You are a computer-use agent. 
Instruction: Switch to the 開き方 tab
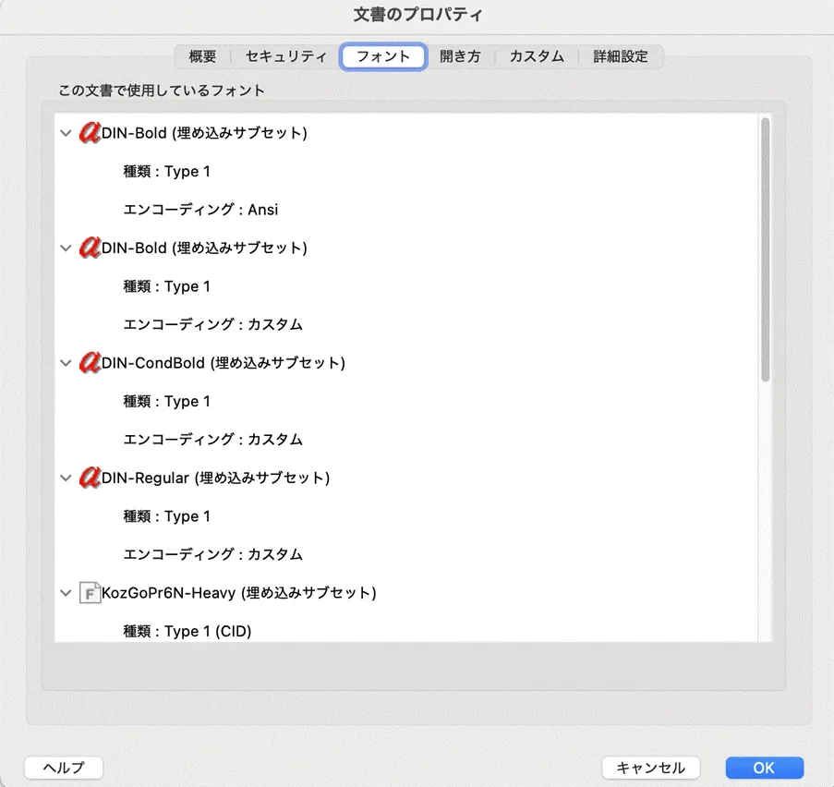[459, 55]
